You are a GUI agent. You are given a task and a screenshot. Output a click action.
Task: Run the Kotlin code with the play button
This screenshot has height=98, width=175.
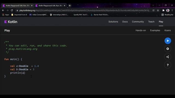coord(168,41)
